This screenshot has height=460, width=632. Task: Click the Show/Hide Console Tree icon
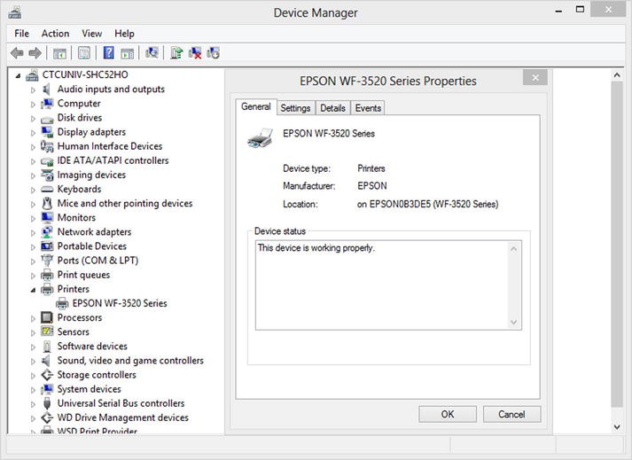[59, 53]
